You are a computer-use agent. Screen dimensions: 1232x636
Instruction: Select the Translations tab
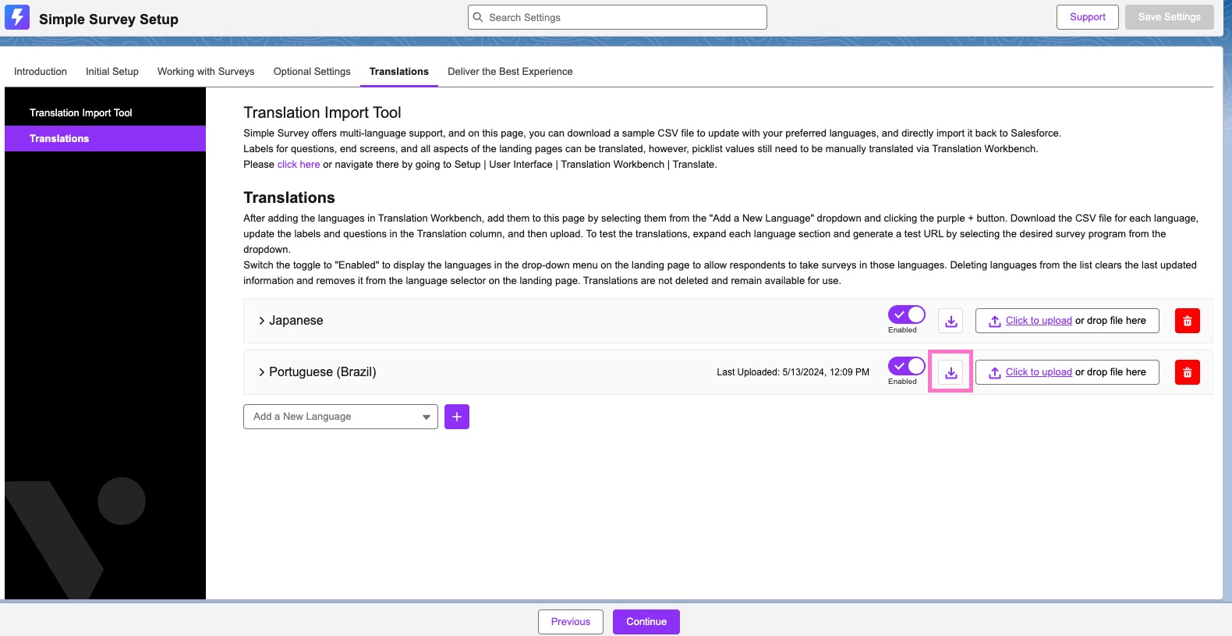399,72
